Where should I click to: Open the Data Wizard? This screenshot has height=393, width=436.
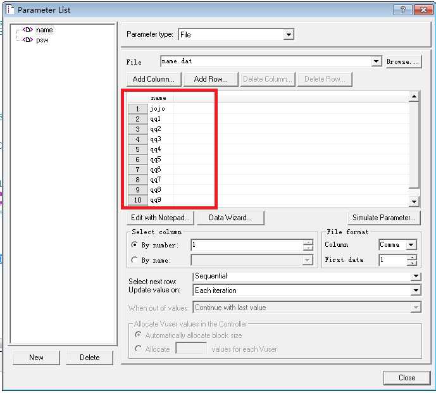(230, 218)
